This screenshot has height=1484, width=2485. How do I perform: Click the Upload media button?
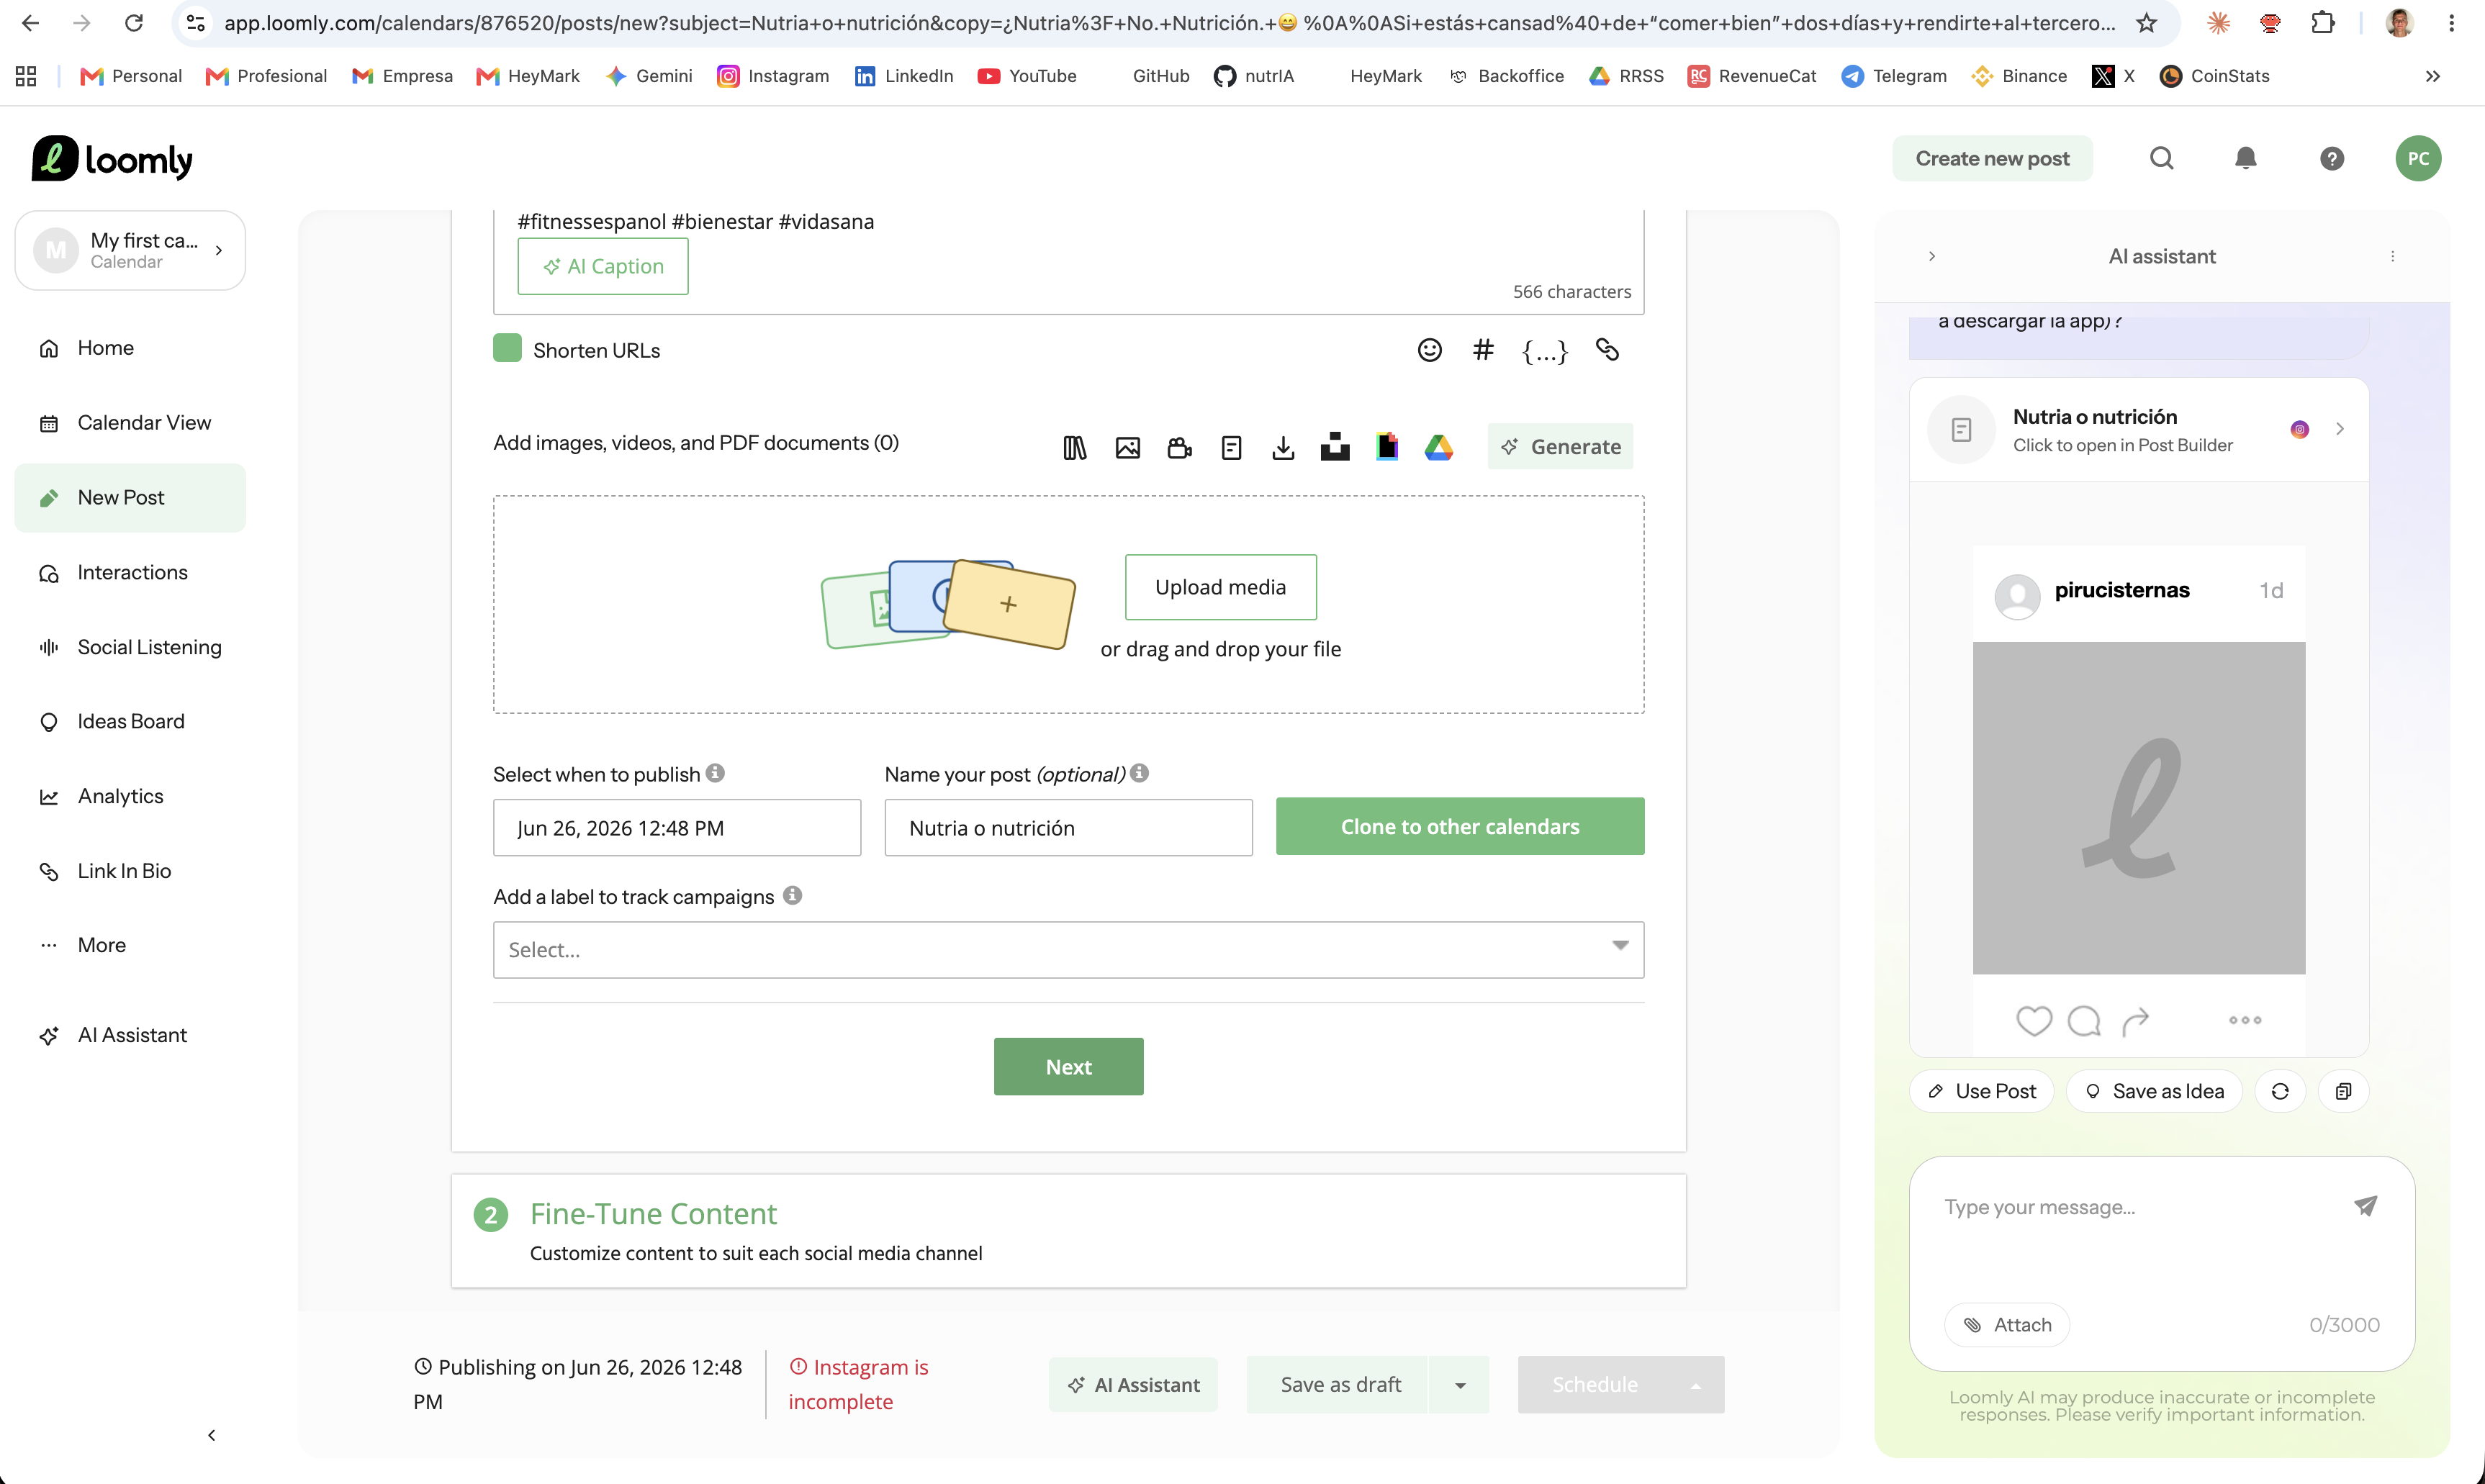[1220, 587]
